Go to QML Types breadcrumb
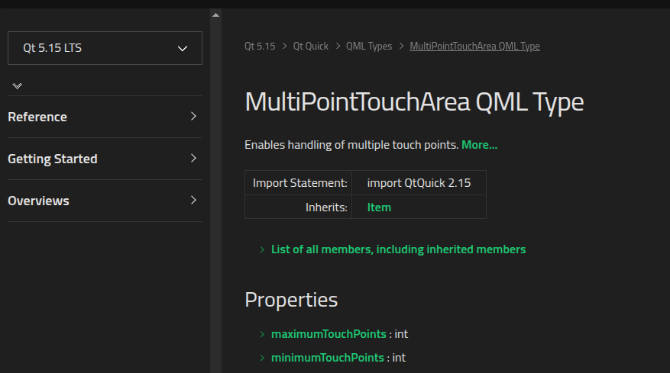The width and height of the screenshot is (670, 373). click(369, 46)
